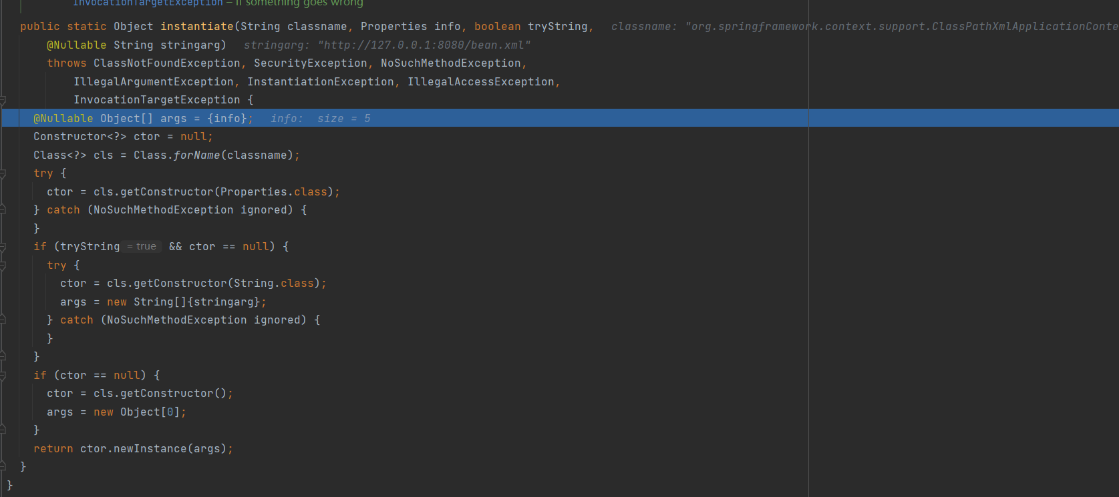The width and height of the screenshot is (1119, 497).
Task: Click the fold end marker below the return statement
Action: click(x=3, y=466)
